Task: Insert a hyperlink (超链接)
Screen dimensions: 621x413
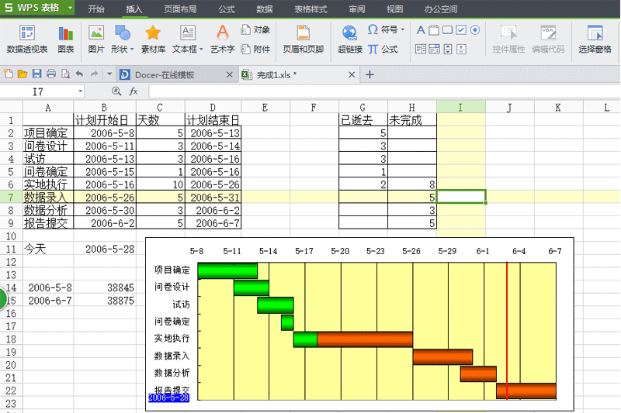Action: pos(350,39)
